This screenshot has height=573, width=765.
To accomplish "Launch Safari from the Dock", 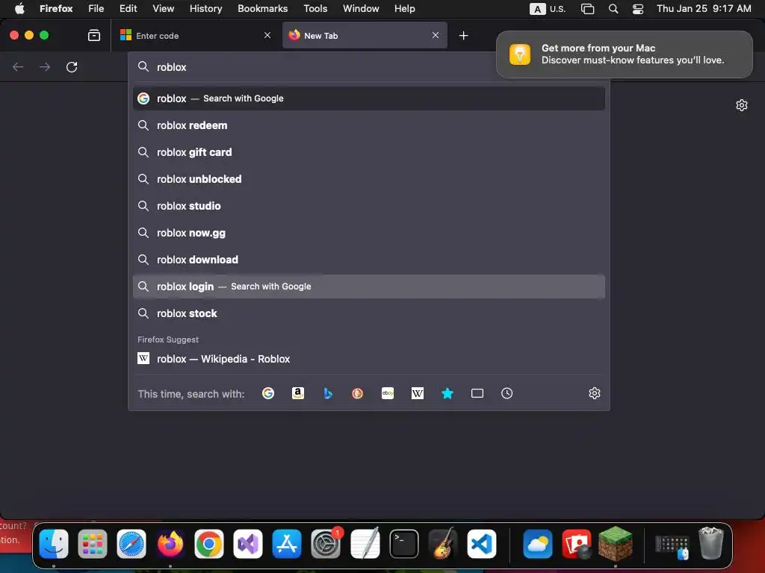I will click(x=131, y=543).
